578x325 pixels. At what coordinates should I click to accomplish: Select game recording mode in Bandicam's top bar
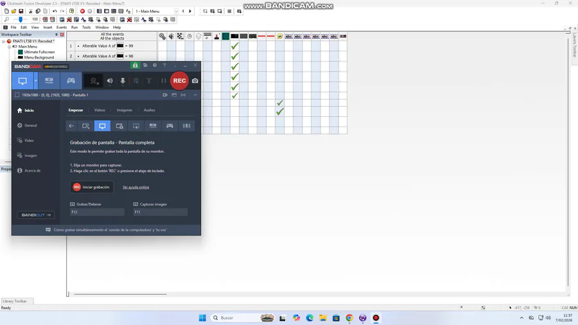coord(71,81)
